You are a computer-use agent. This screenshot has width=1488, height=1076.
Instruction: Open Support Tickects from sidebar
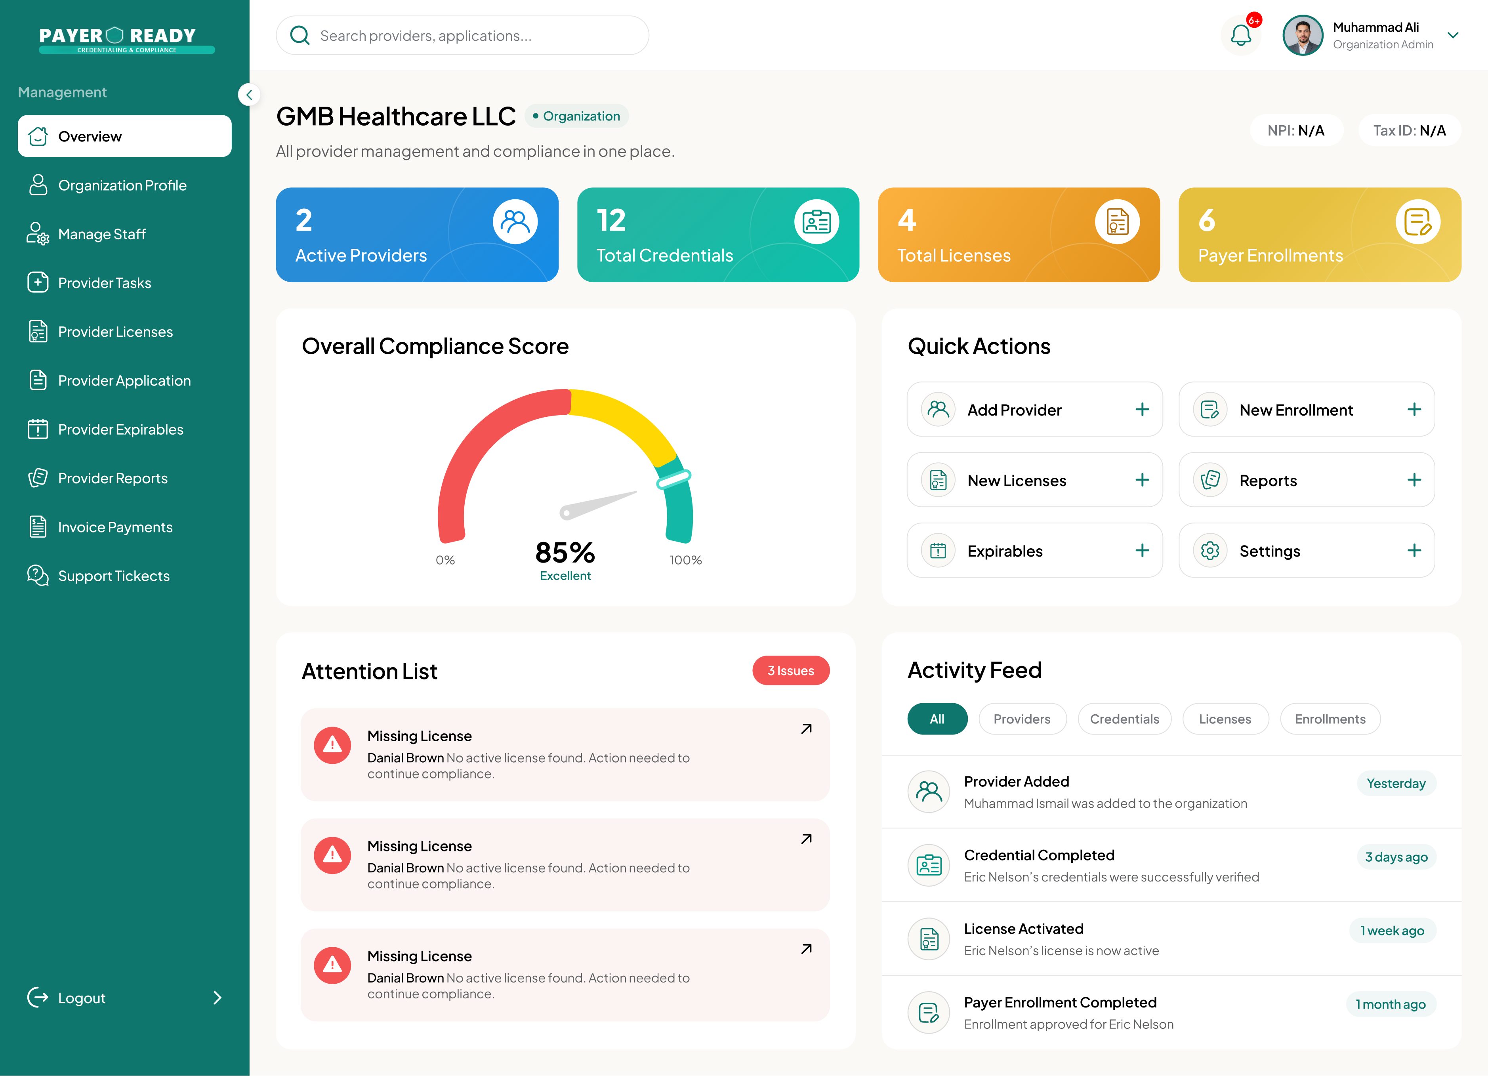(x=113, y=575)
